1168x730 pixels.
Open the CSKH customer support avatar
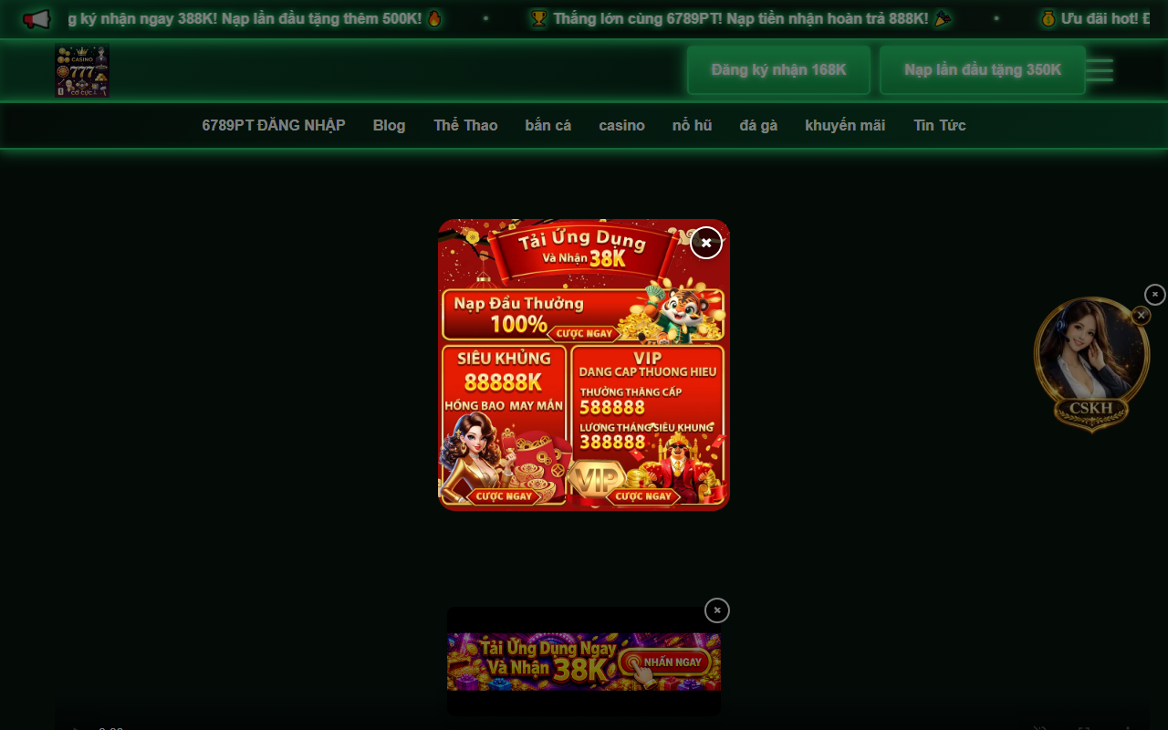click(1091, 364)
